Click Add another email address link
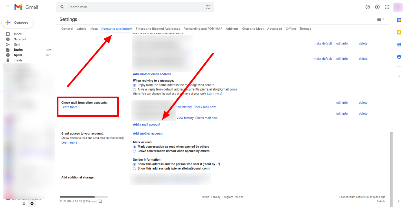405x207 pixels. [152, 74]
